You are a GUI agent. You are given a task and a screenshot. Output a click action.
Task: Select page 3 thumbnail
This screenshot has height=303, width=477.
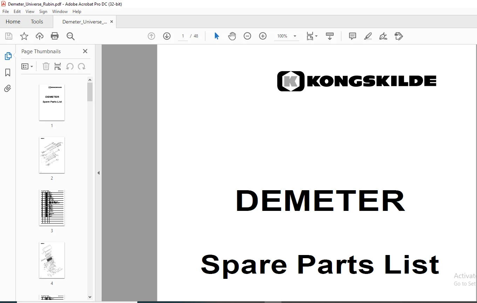[x=52, y=208]
